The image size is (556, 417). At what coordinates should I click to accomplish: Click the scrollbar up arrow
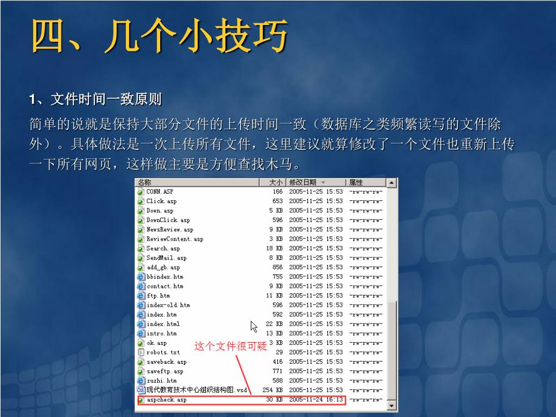click(391, 183)
